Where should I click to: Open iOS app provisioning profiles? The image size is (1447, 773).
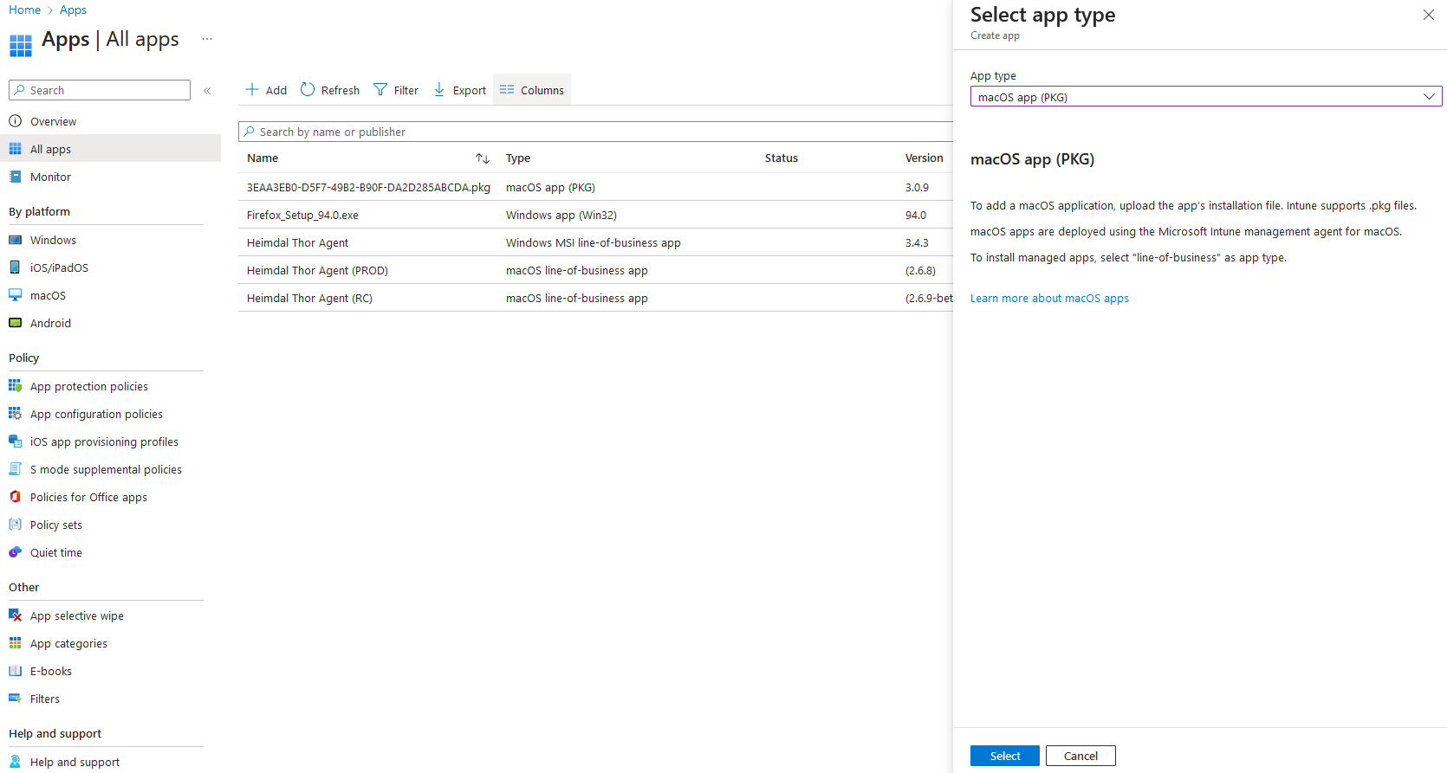(x=104, y=441)
